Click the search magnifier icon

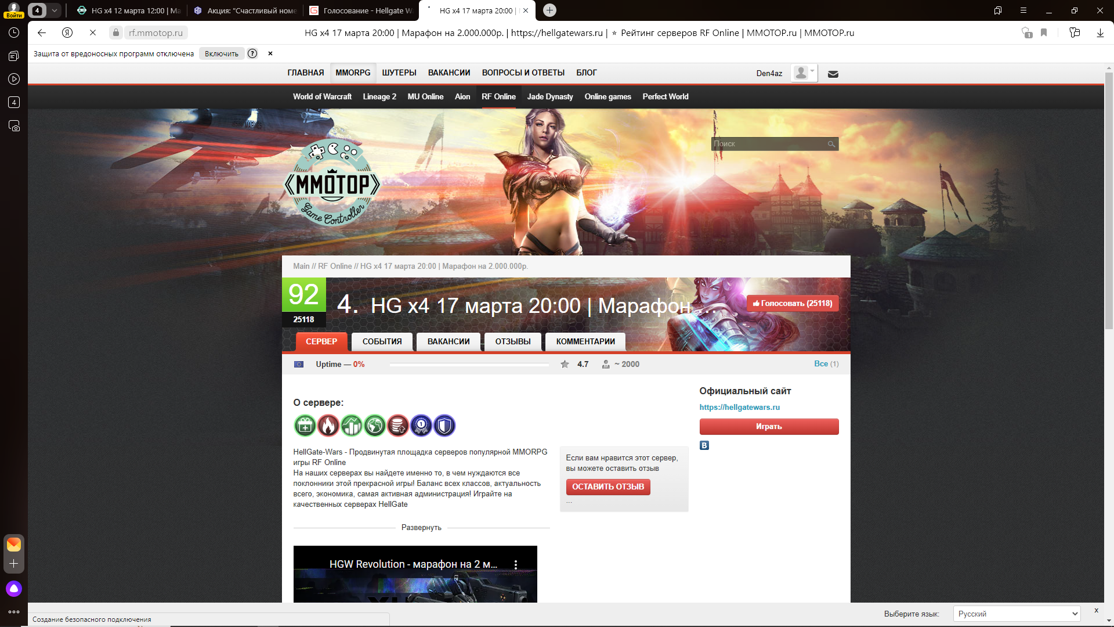[831, 144]
